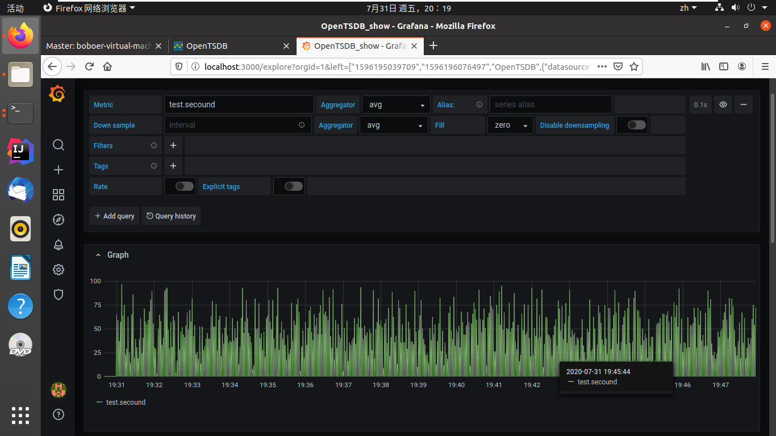The width and height of the screenshot is (776, 436).
Task: Go to Firefox home page
Action: [107, 66]
